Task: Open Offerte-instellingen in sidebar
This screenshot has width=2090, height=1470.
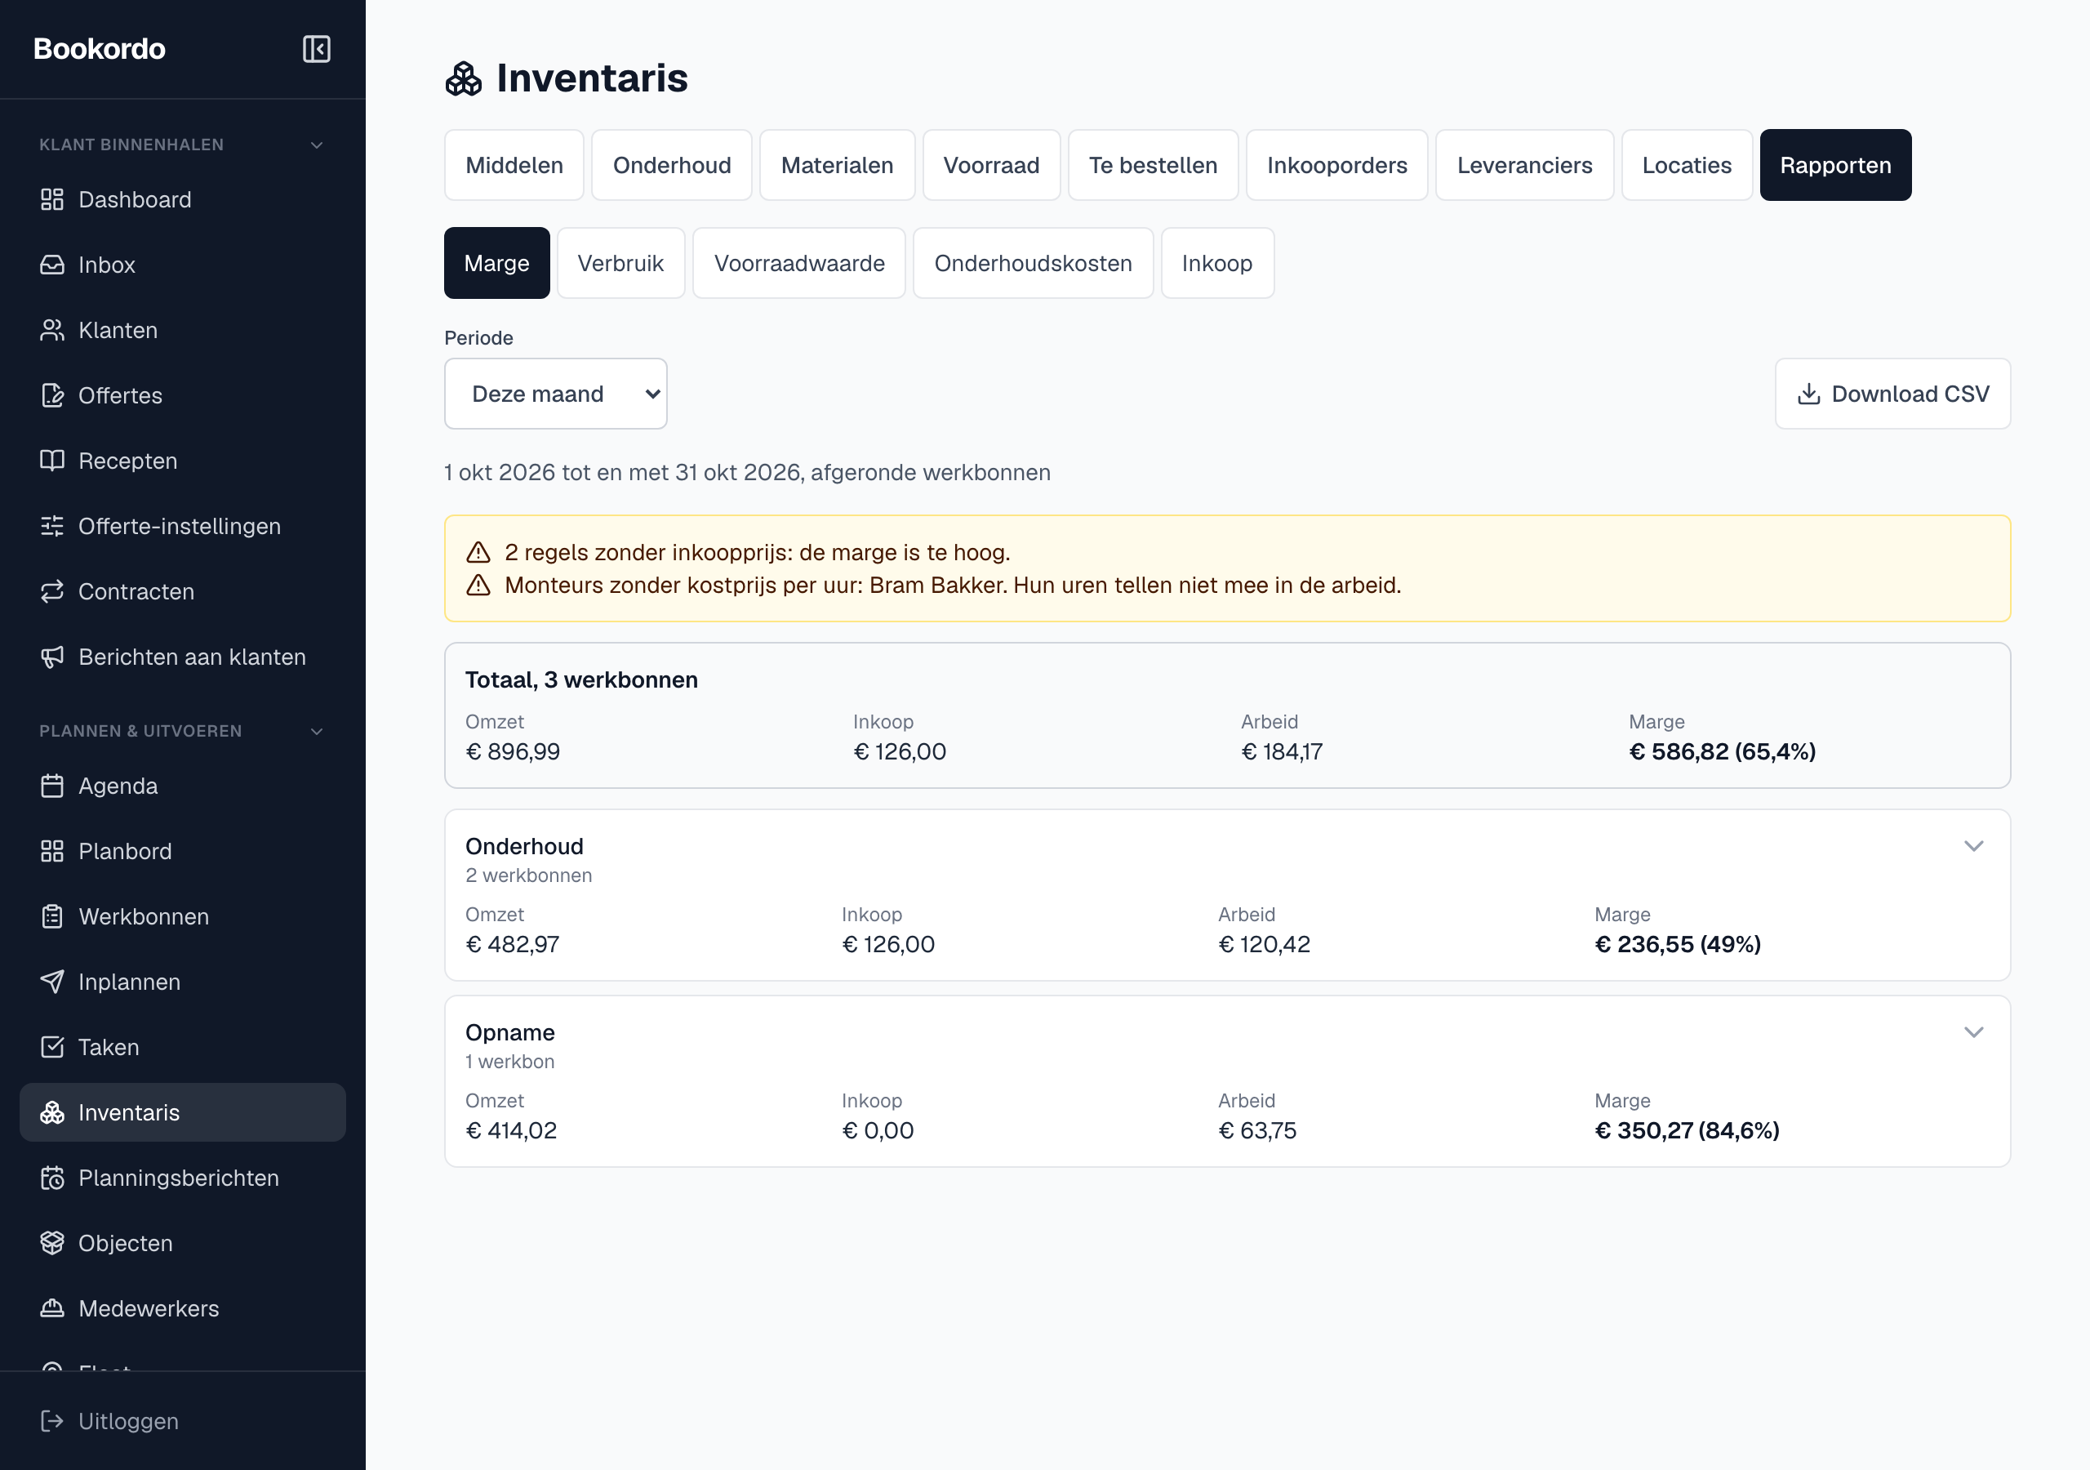Action: tap(183, 527)
